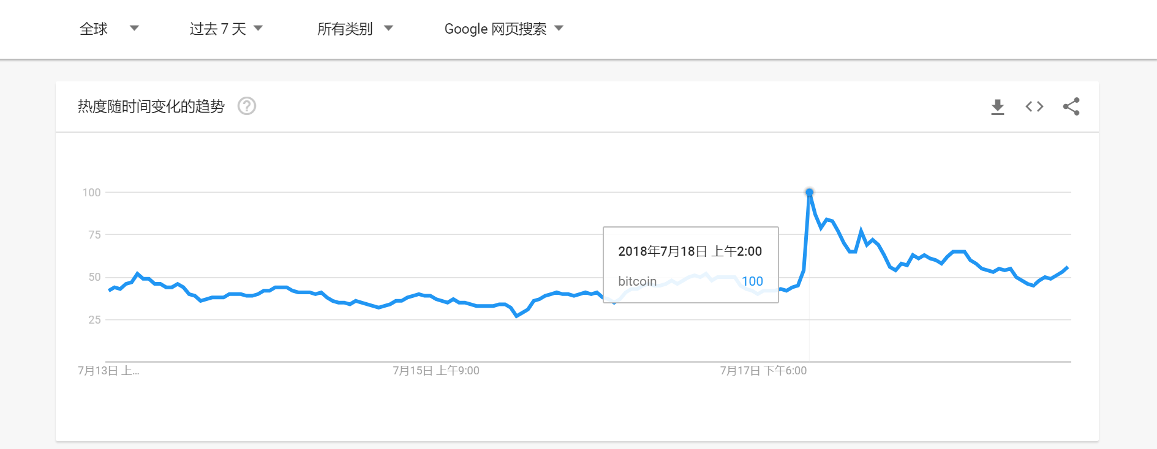This screenshot has width=1157, height=449.
Task: Select the 全球 region label
Action: tap(94, 29)
